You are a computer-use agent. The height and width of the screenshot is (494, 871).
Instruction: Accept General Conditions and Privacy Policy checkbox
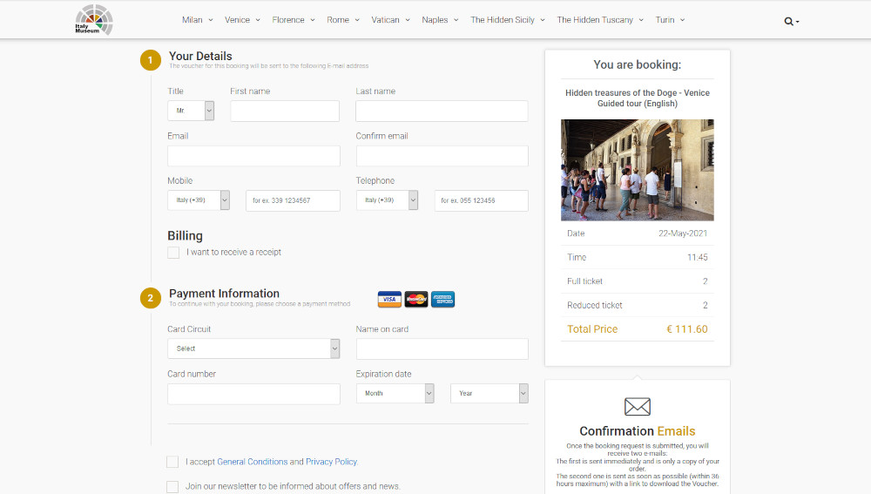coord(172,462)
